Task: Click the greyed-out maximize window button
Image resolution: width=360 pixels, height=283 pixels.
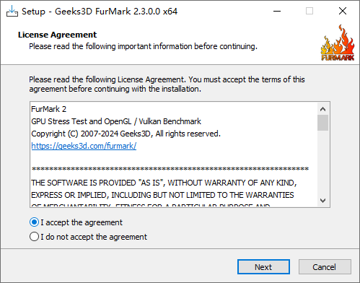Action: point(309,11)
